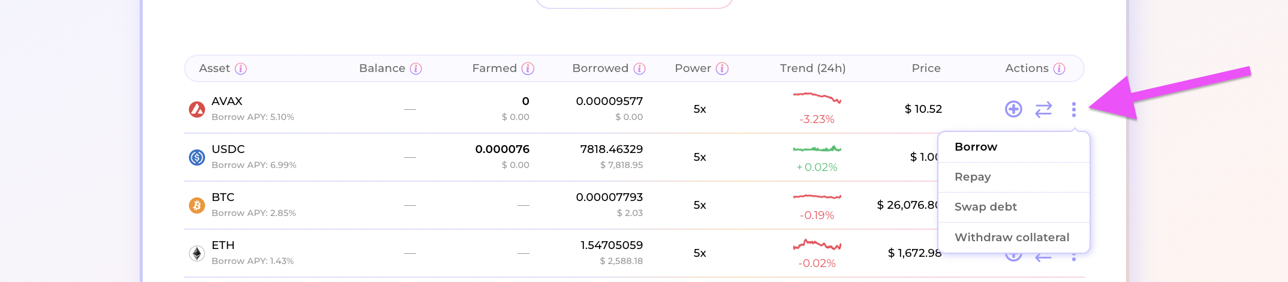Click the swap arrows icon for AVAX

click(1043, 109)
